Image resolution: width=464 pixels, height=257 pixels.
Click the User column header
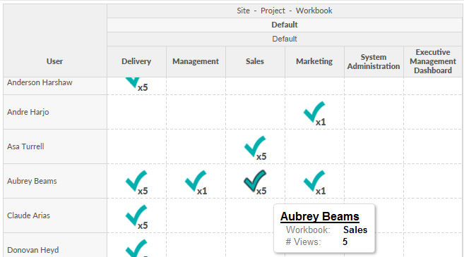(x=55, y=61)
